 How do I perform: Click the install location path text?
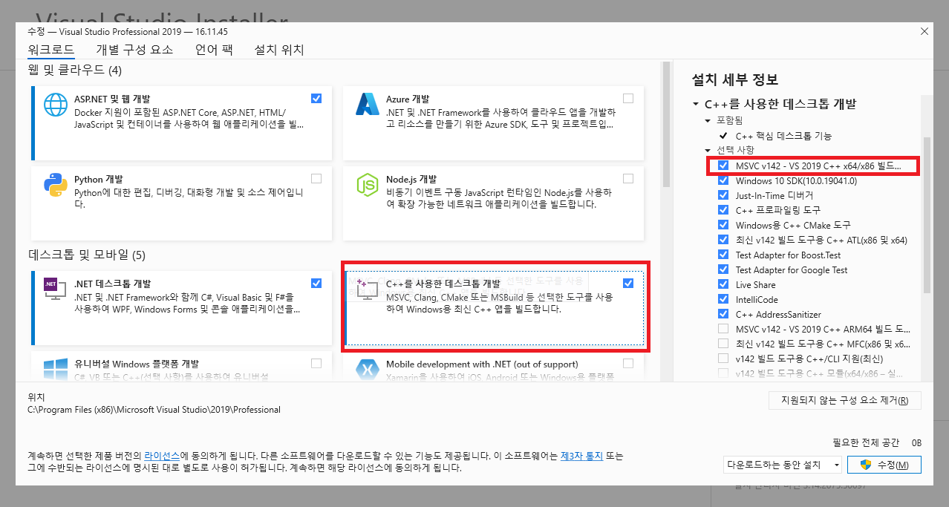coord(154,409)
